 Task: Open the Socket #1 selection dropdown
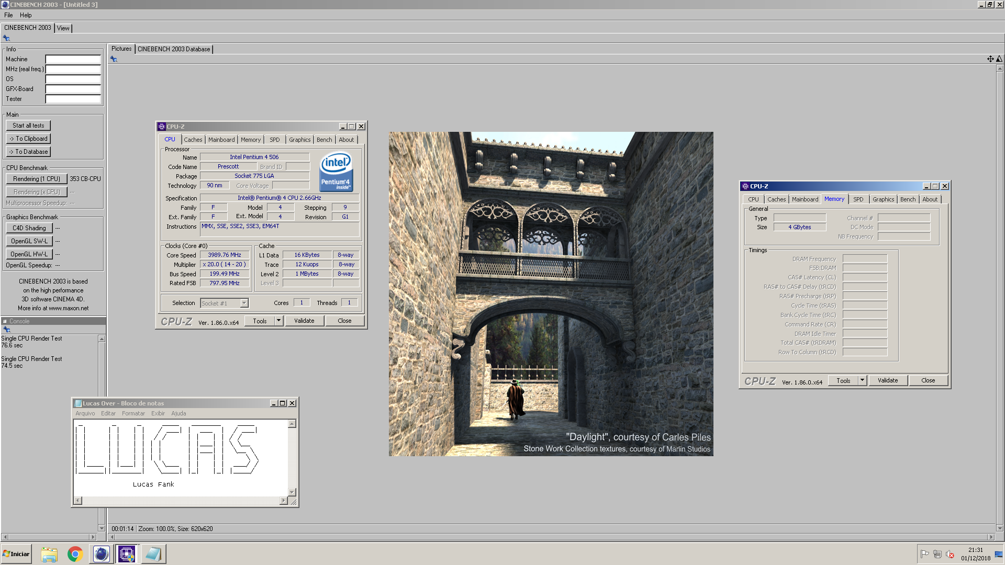coord(244,303)
